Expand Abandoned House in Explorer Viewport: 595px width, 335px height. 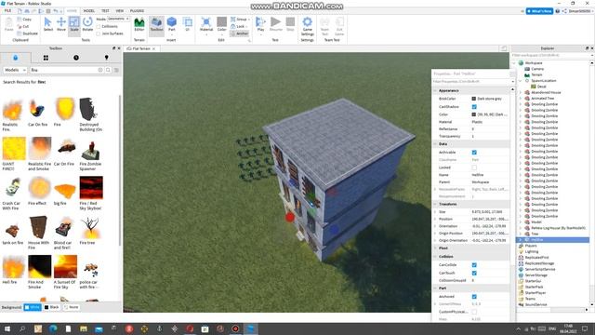click(x=521, y=92)
